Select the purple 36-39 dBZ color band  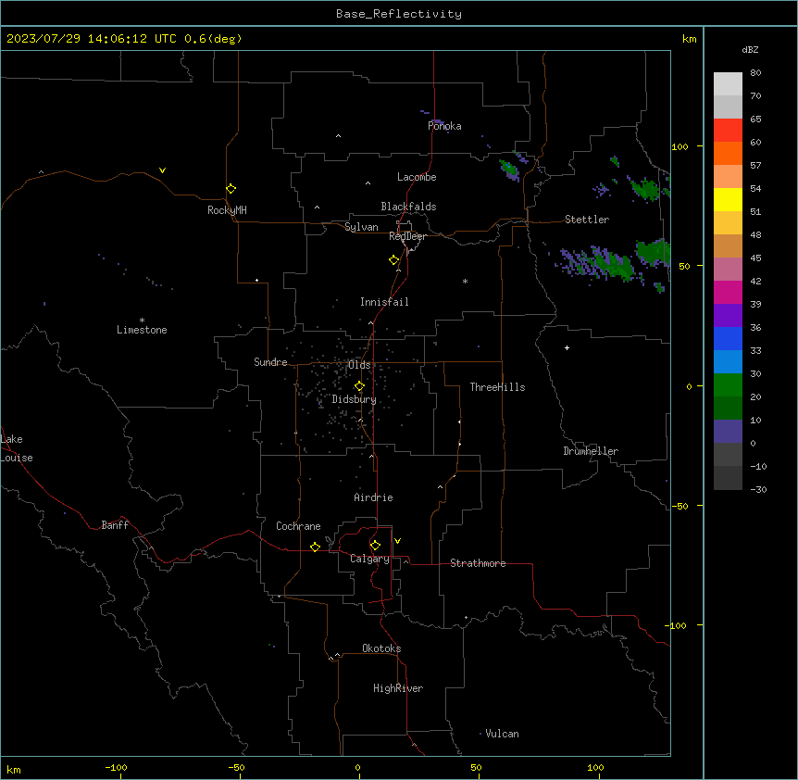pyautogui.click(x=728, y=316)
